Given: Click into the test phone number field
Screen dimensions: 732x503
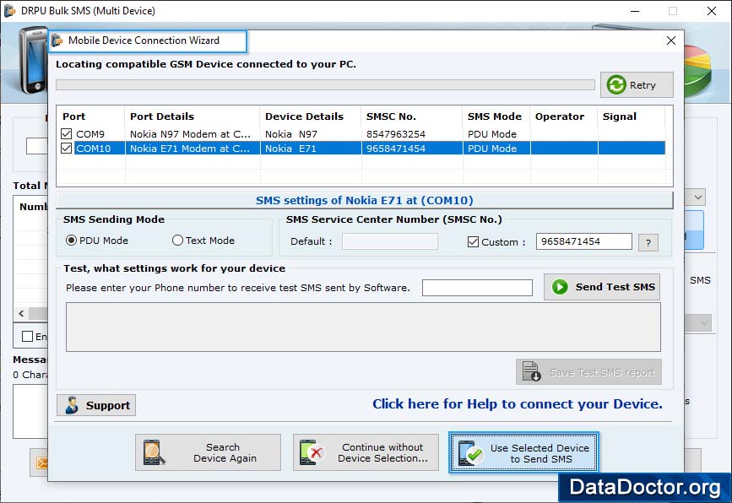Looking at the screenshot, I should pos(477,288).
